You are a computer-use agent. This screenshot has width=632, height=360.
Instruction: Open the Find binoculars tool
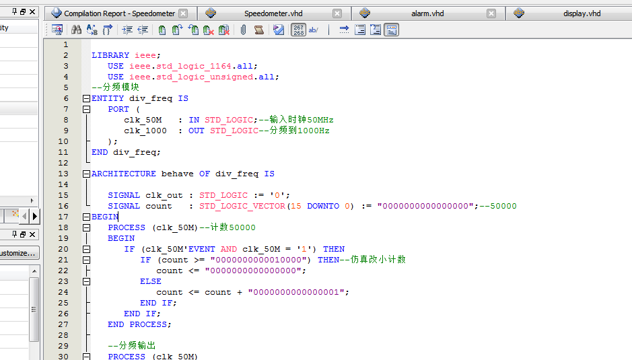point(76,30)
